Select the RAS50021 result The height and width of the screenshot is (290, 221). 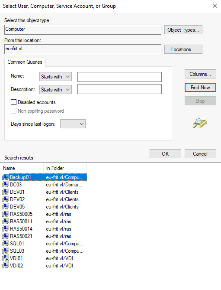point(21,236)
